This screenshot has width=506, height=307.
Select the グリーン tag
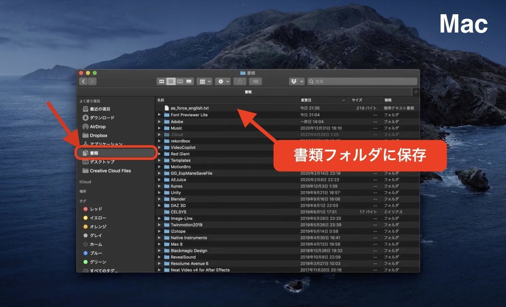coord(101,262)
